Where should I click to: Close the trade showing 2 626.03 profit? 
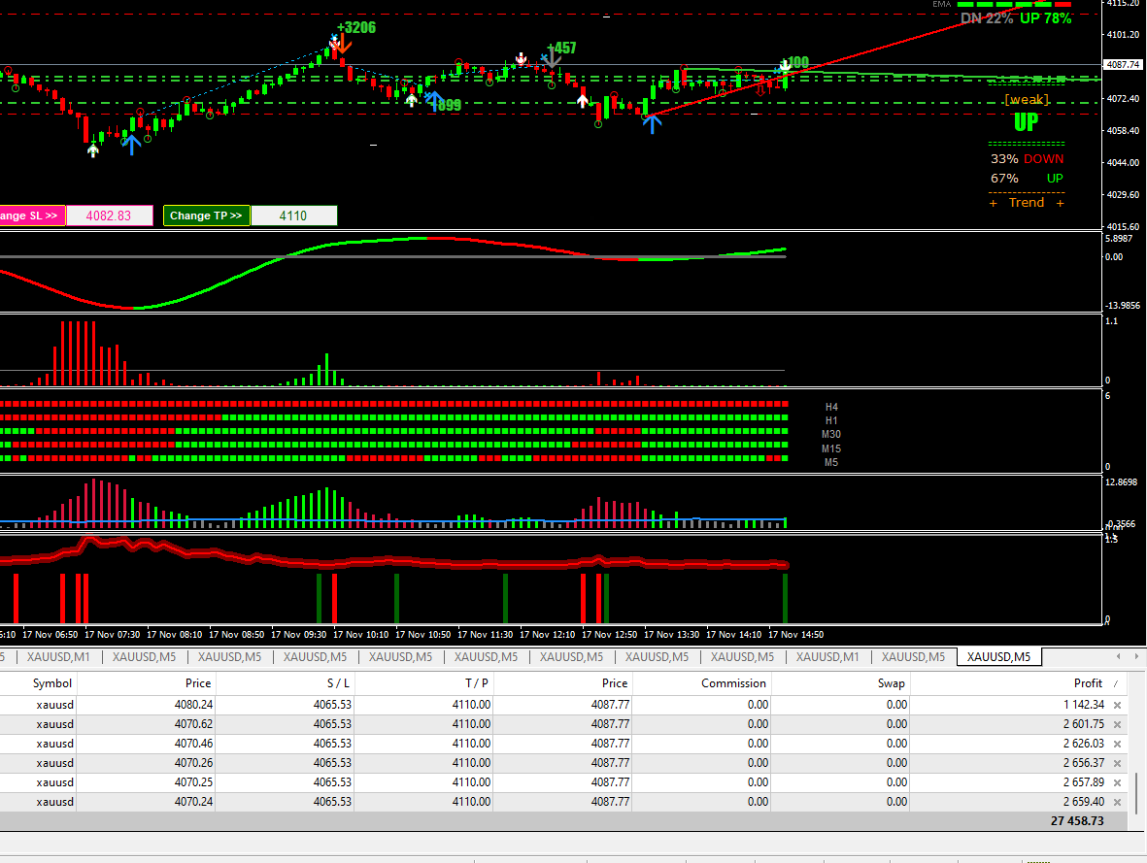1117,745
